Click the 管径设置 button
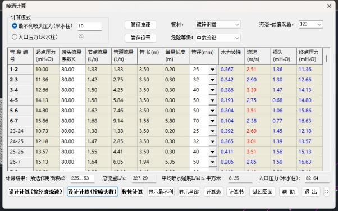This screenshot has height=211, width=338. [140, 38]
